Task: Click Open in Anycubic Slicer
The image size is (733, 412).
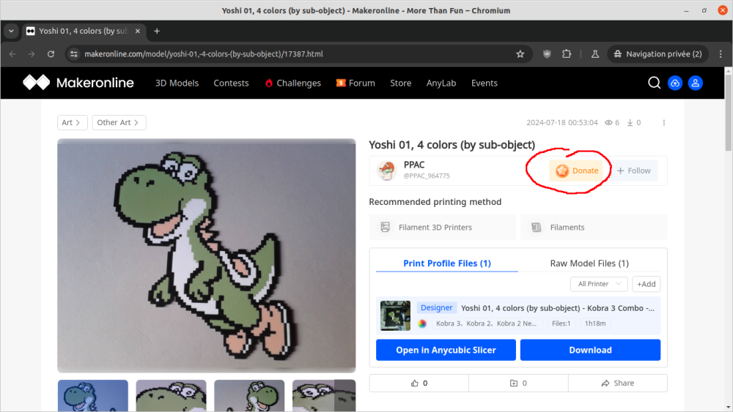Action: 446,350
